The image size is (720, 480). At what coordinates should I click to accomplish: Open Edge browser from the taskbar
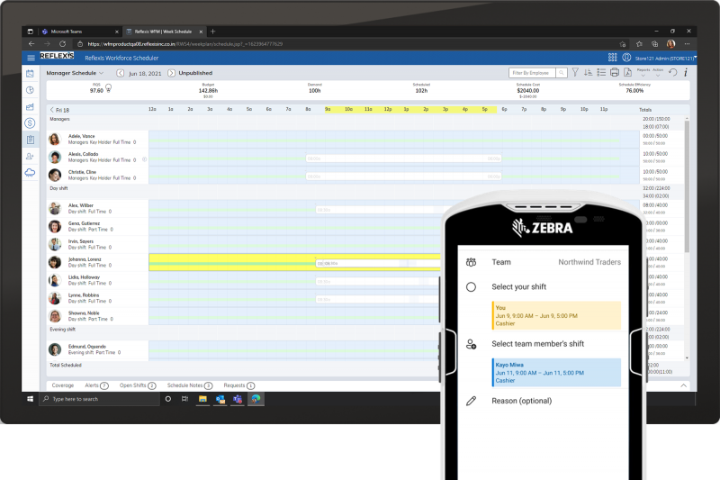coord(256,399)
